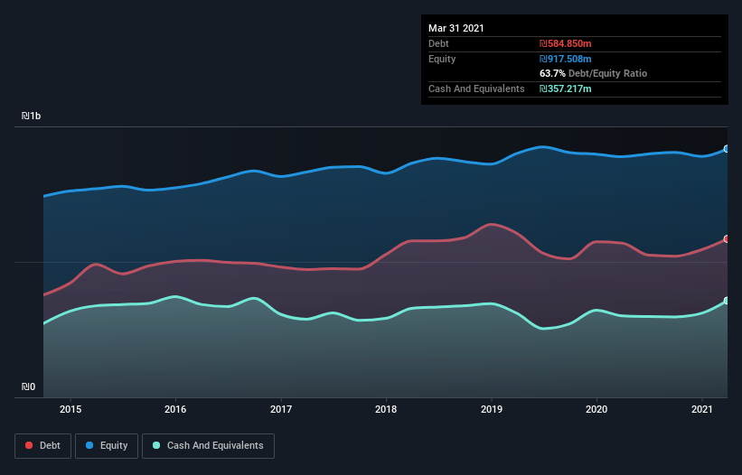Viewport: 742px width, 475px height.
Task: Click Cash And Equivalents label in tooltip
Action: click(476, 88)
